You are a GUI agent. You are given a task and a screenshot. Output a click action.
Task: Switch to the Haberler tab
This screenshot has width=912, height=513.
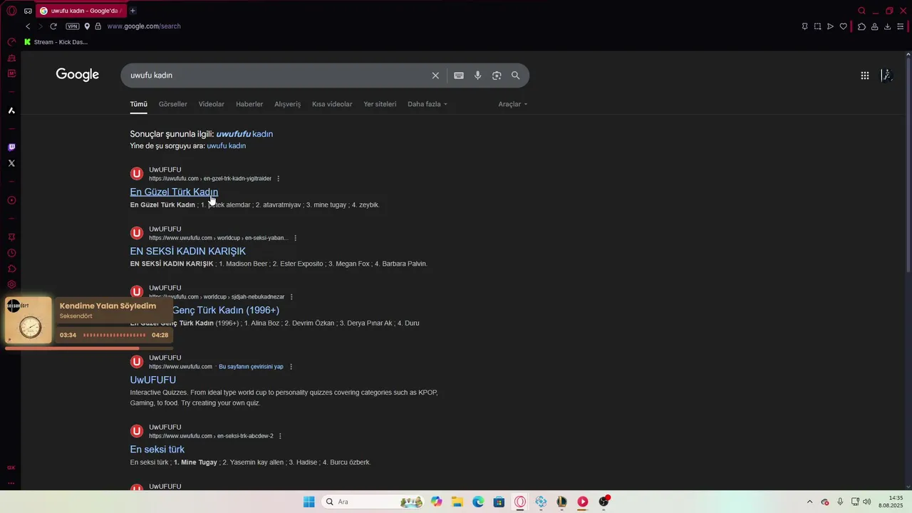coord(249,104)
